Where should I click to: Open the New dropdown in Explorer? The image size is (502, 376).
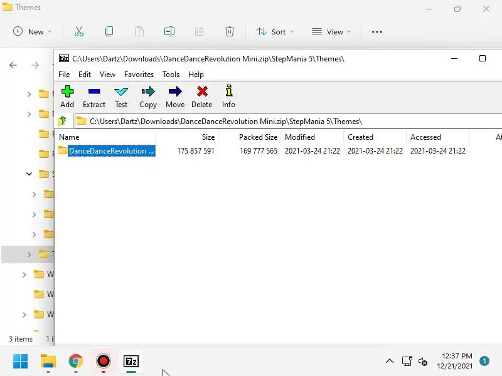(32, 32)
